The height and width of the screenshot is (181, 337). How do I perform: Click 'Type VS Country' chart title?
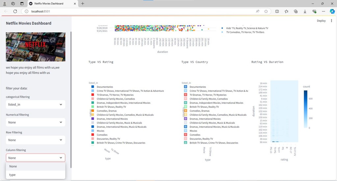tap(195, 62)
